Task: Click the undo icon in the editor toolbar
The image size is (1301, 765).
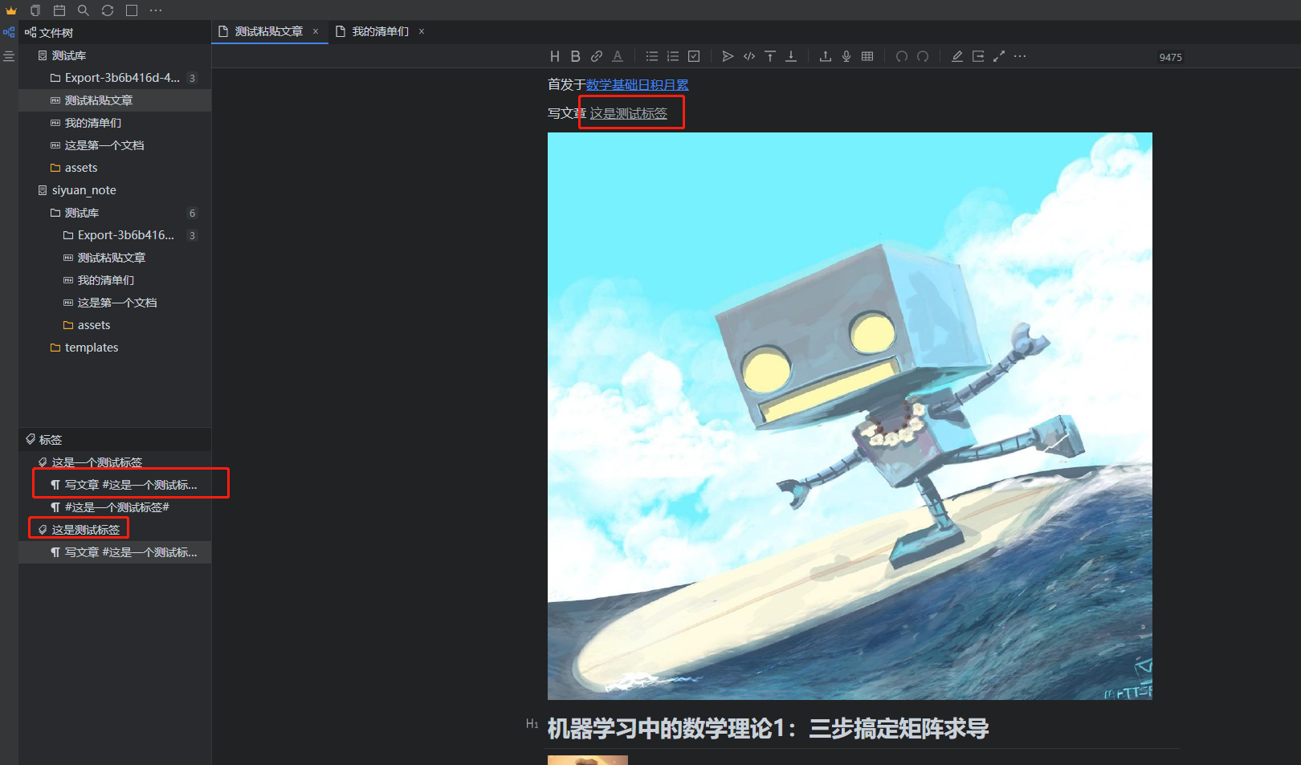Action: [901, 56]
